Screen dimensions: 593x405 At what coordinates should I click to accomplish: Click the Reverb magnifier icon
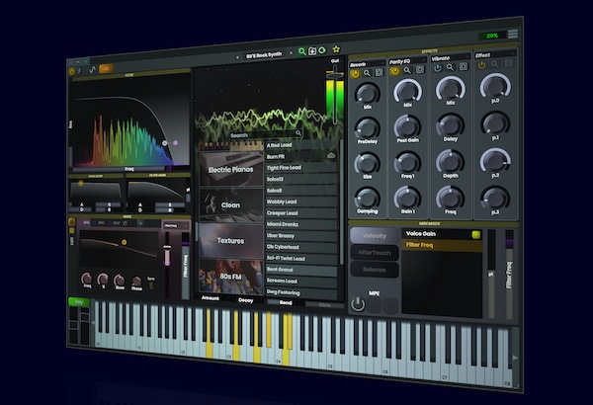(x=367, y=73)
